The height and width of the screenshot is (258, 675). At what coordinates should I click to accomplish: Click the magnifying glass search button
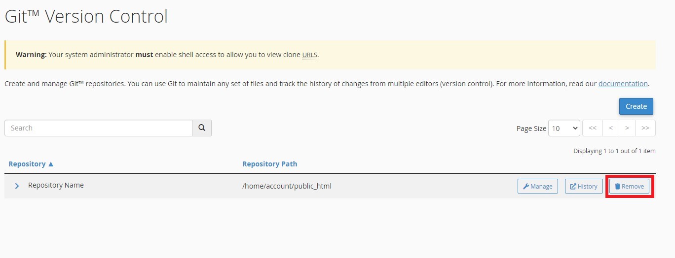click(202, 128)
